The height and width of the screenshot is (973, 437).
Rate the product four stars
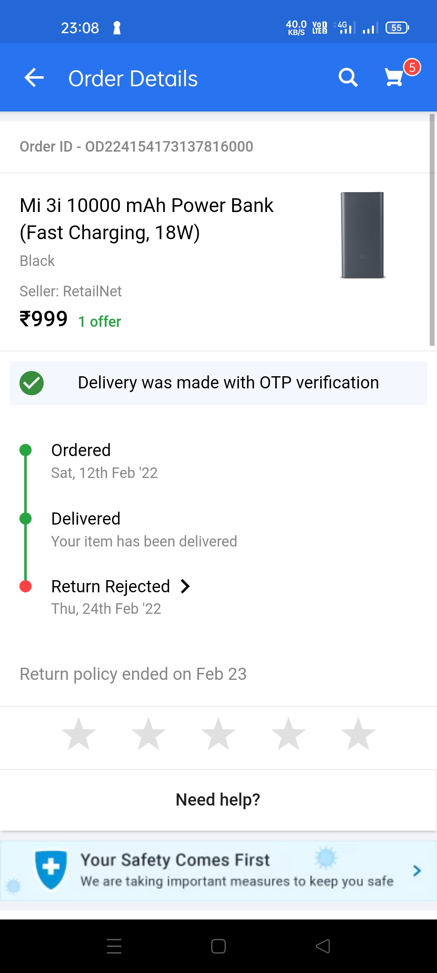[x=288, y=734]
